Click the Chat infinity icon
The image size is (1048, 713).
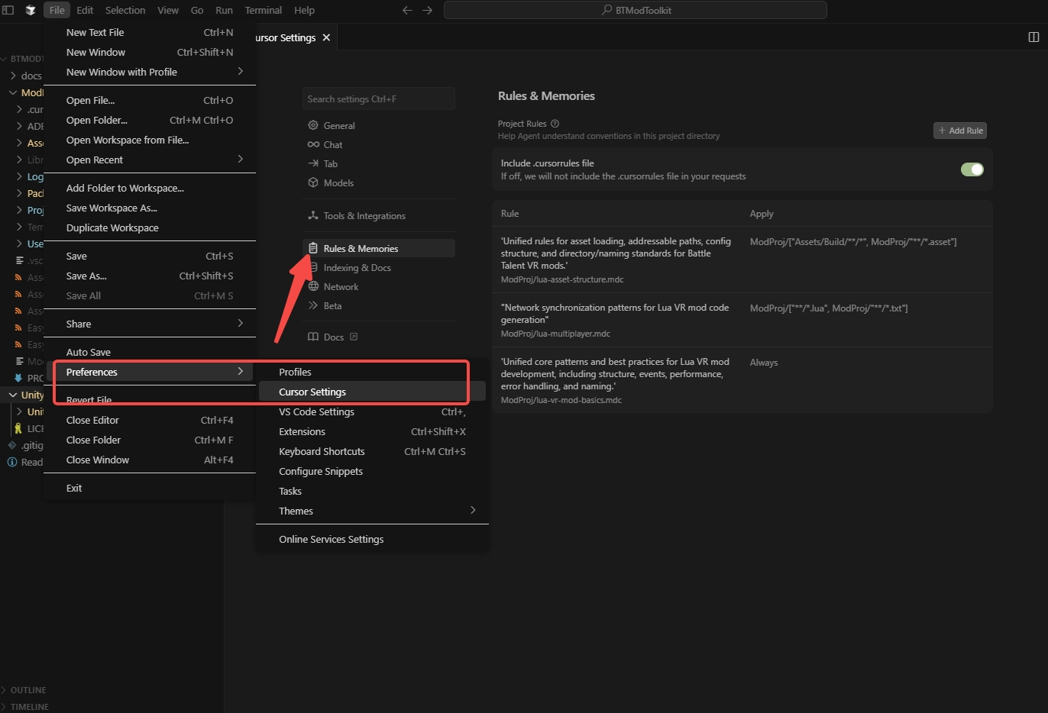313,144
